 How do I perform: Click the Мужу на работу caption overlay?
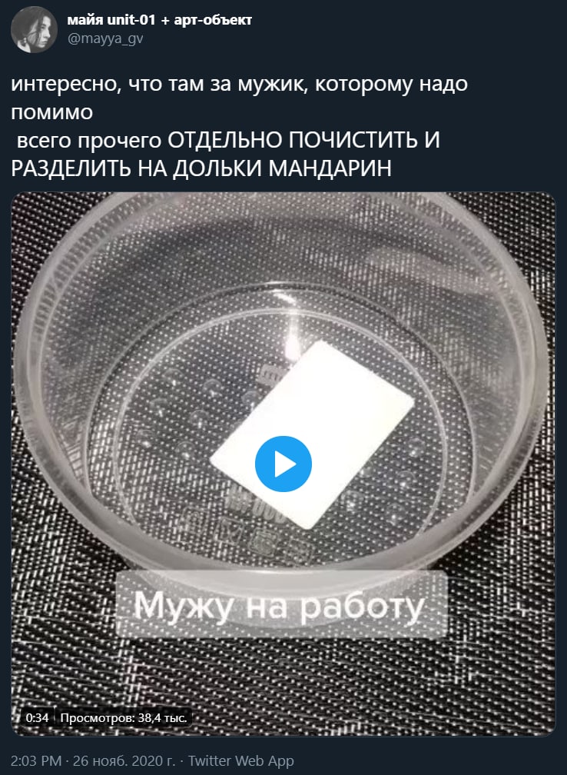click(281, 605)
